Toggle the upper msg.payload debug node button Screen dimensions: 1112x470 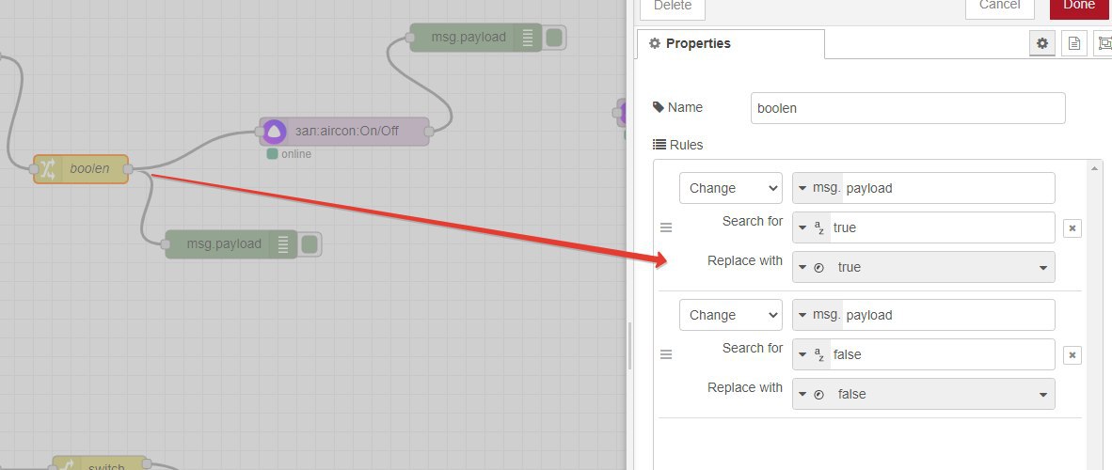click(x=554, y=37)
